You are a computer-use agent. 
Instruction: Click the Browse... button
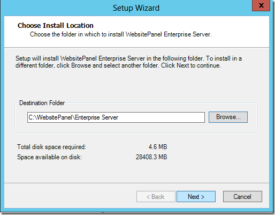[x=228, y=117]
